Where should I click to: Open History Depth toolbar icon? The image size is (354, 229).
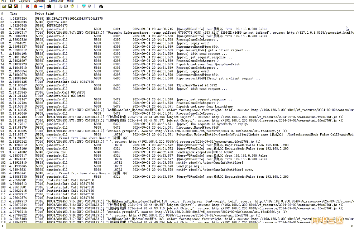90,6
